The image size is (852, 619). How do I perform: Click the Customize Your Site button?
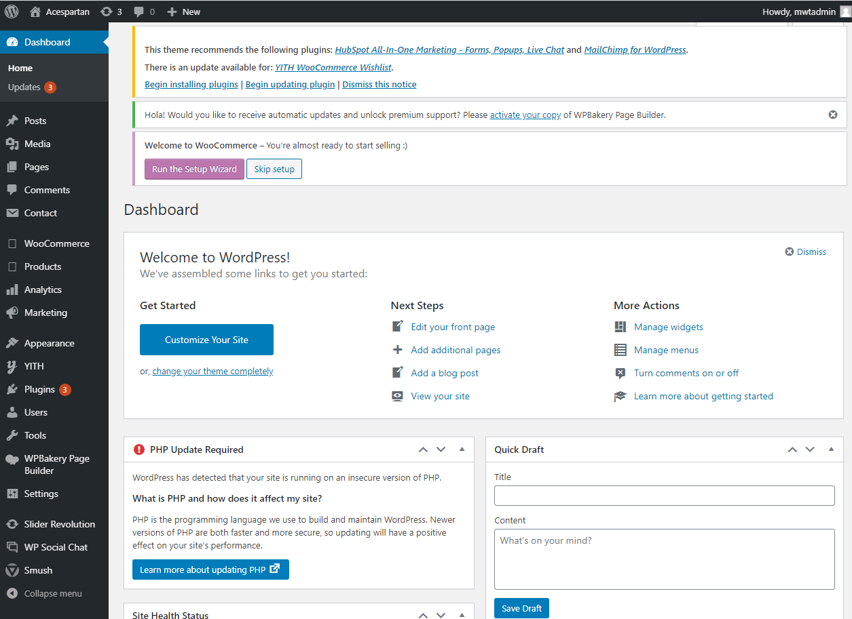click(x=206, y=340)
